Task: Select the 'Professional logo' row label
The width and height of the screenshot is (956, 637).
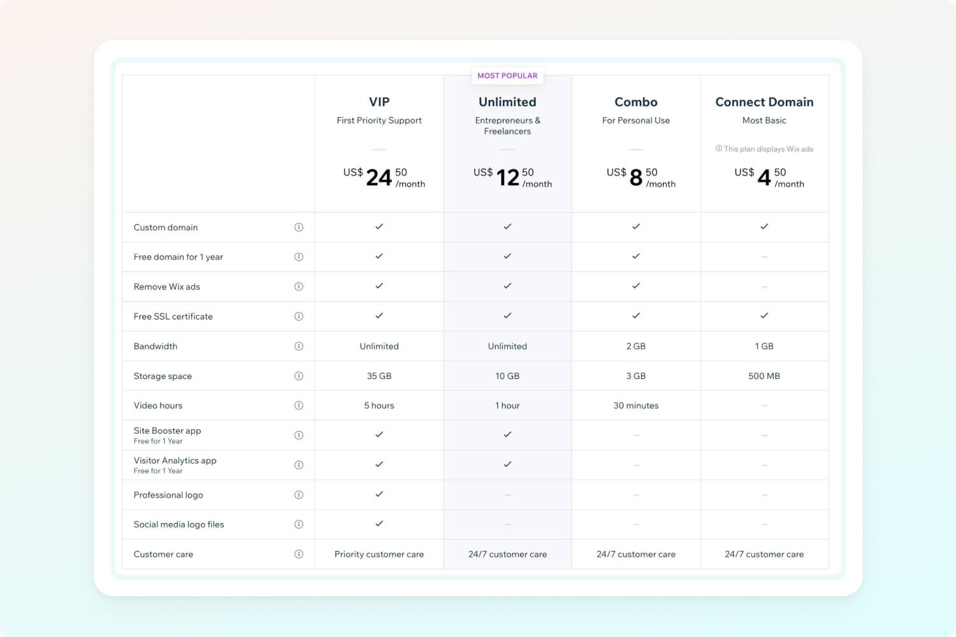Action: tap(168, 495)
